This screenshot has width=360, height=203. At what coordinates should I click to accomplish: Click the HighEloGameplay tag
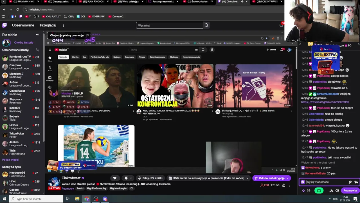coord(96,188)
